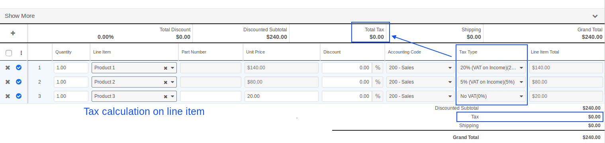Image resolution: width=605 pixels, height=143 pixels.
Task: Open the Product 3 line item dropdown
Action: [134, 96]
